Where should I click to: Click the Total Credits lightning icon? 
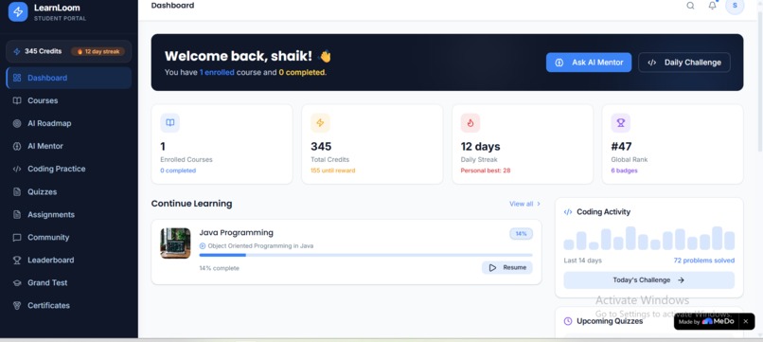320,123
